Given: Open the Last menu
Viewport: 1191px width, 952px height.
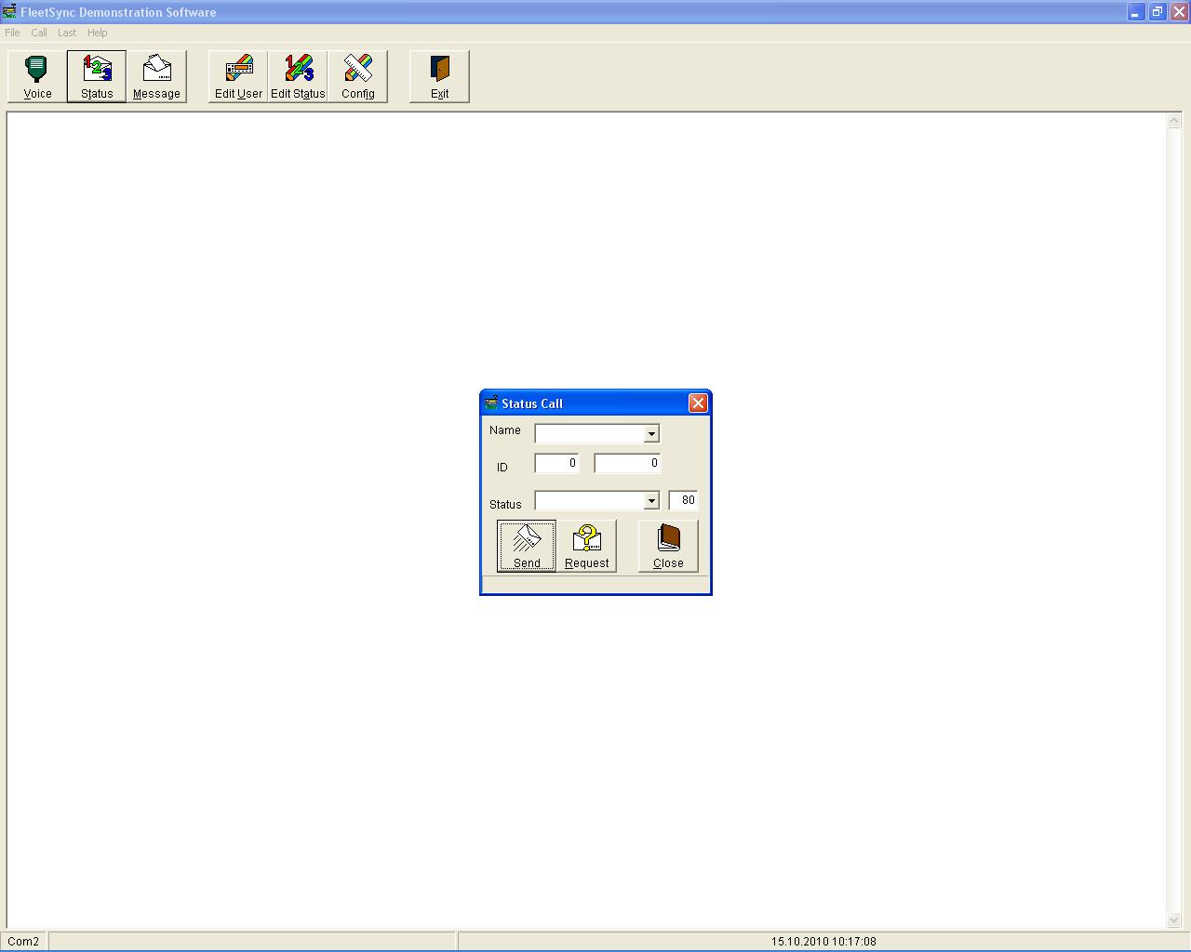Looking at the screenshot, I should point(67,33).
